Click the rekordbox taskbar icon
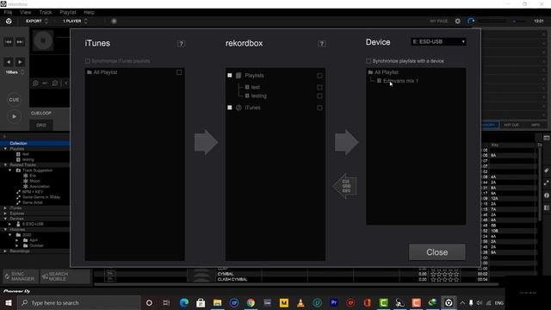 tap(449, 302)
